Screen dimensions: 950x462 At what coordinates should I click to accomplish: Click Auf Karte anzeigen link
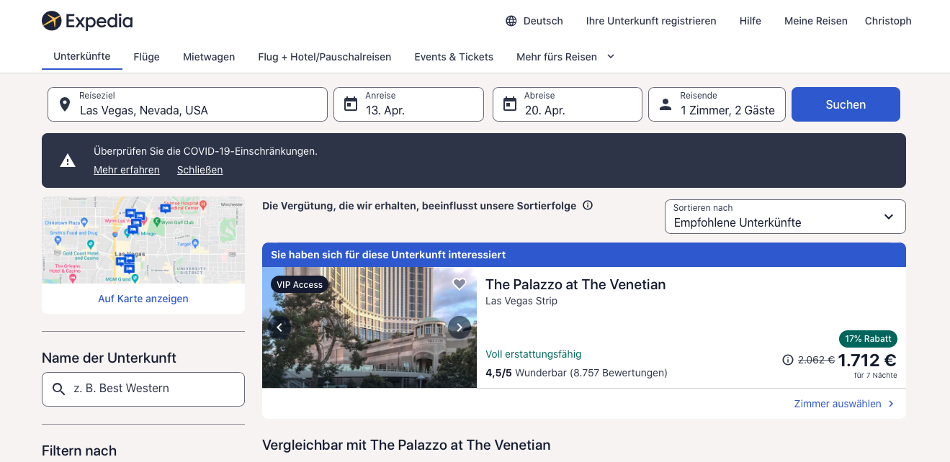(x=143, y=299)
